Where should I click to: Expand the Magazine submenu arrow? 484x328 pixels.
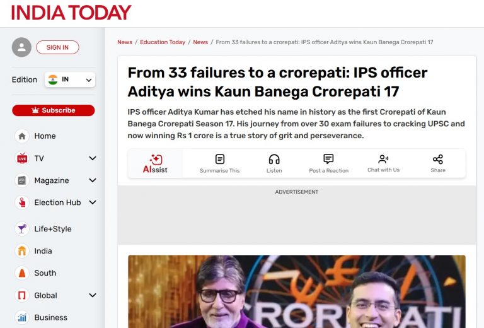pyautogui.click(x=92, y=180)
